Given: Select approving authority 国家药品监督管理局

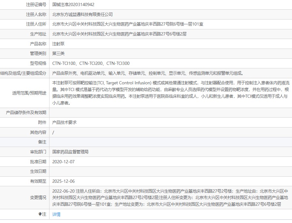Looking at the screenshot, I should [70, 152].
